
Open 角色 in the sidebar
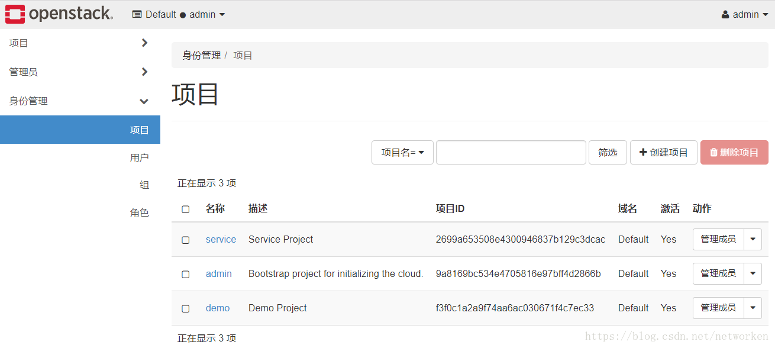pyautogui.click(x=139, y=213)
